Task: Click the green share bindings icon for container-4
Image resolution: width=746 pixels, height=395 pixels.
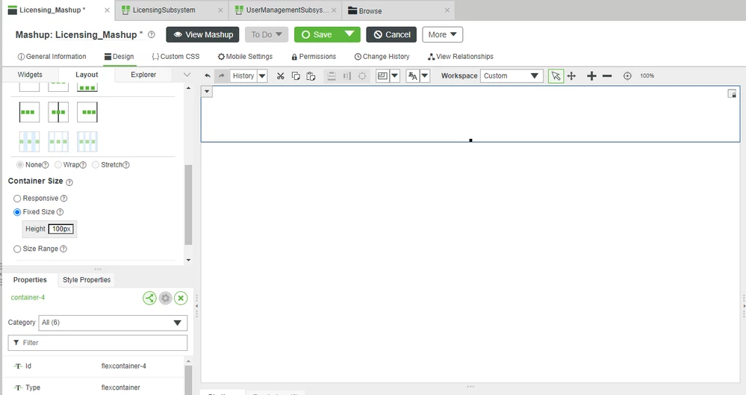Action: tap(149, 299)
